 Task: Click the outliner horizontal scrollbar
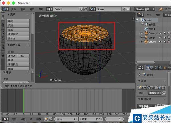(x=146, y=62)
